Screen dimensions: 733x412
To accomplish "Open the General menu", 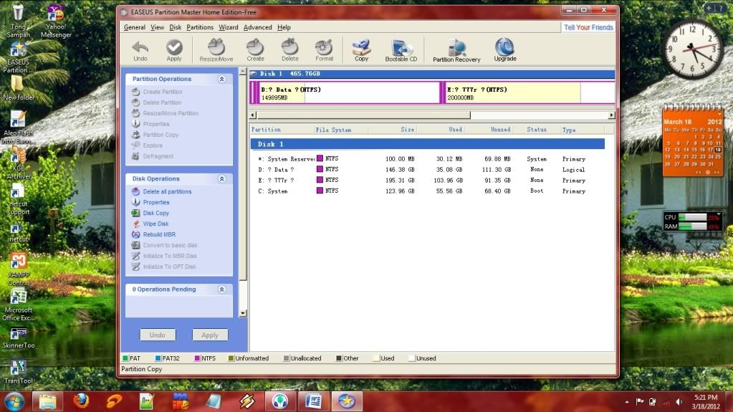I will pos(135,27).
